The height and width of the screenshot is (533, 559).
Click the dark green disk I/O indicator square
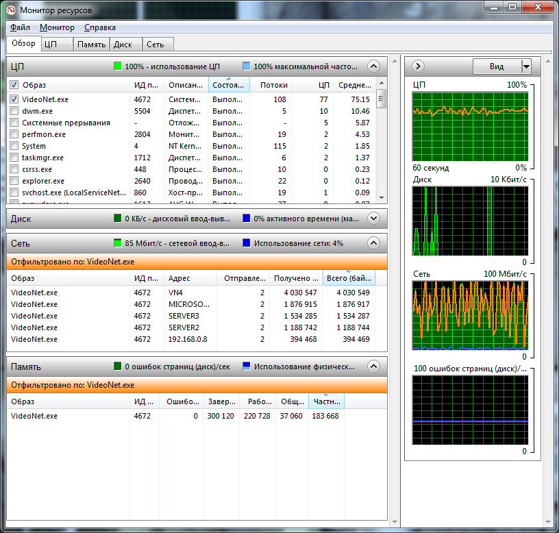click(117, 218)
